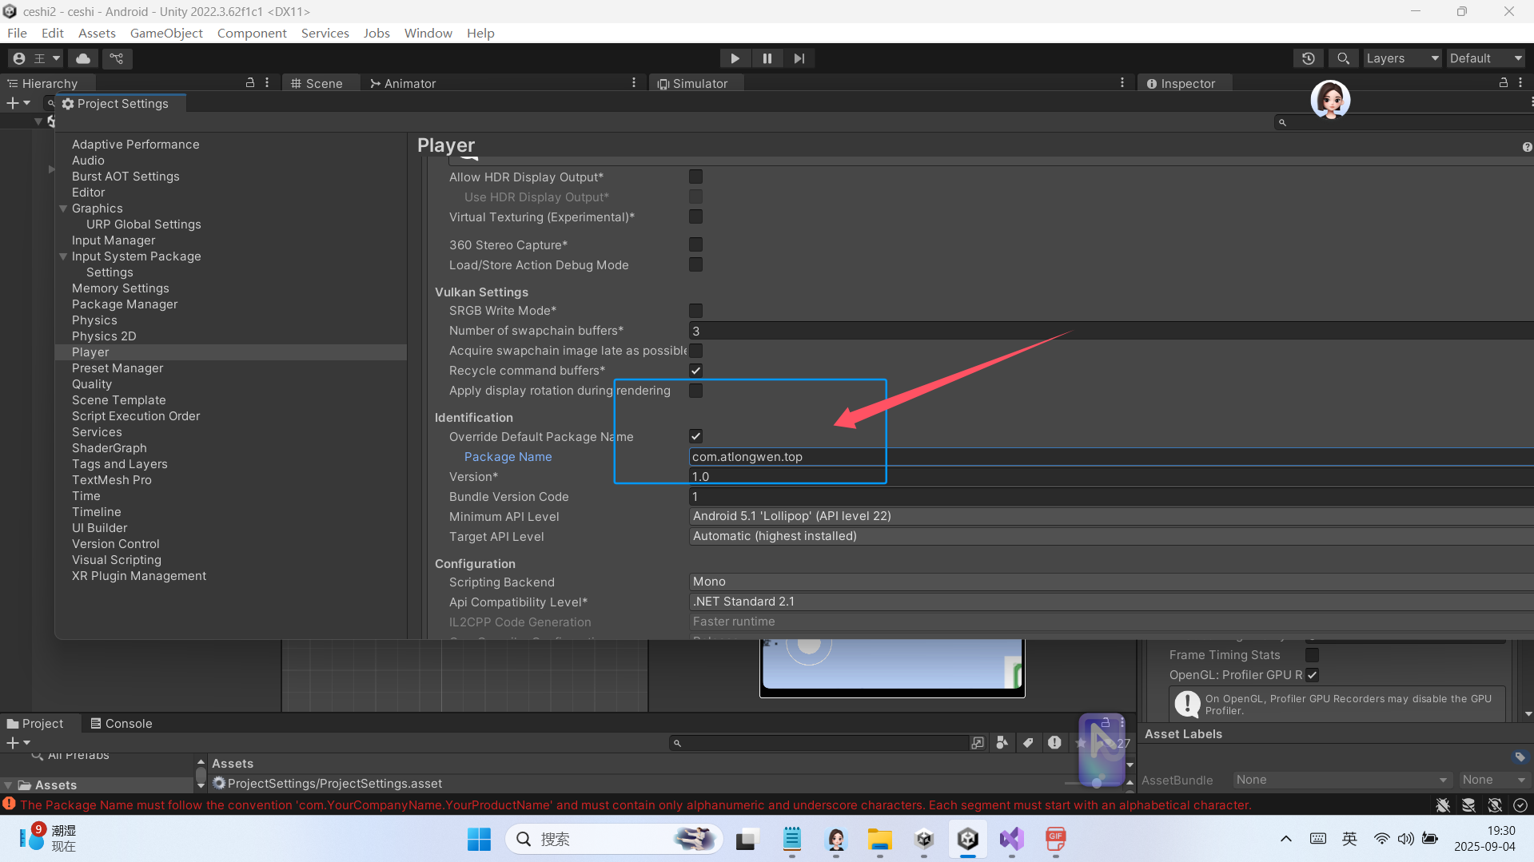This screenshot has height=862, width=1534.
Task: Click the Bundle Version Code field
Action: click(x=1111, y=496)
